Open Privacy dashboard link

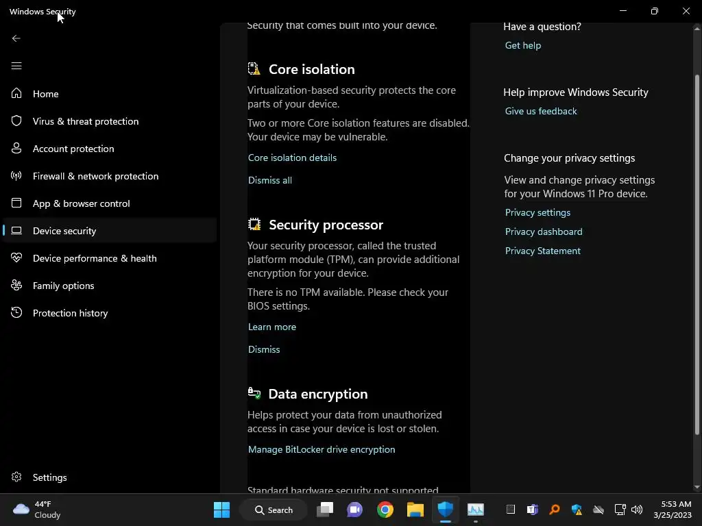coord(544,231)
